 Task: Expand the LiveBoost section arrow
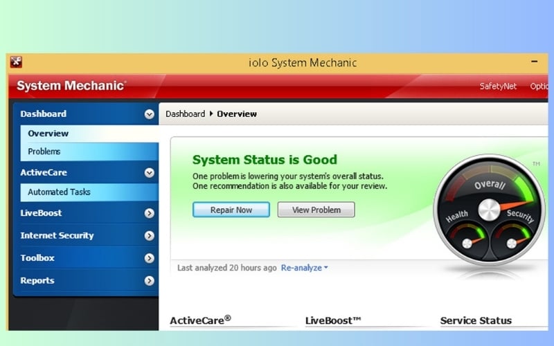[x=149, y=213]
